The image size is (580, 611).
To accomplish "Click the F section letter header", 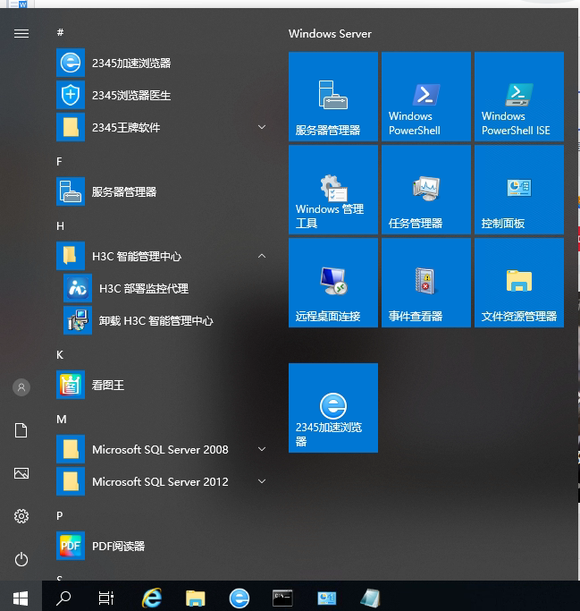I will (59, 161).
